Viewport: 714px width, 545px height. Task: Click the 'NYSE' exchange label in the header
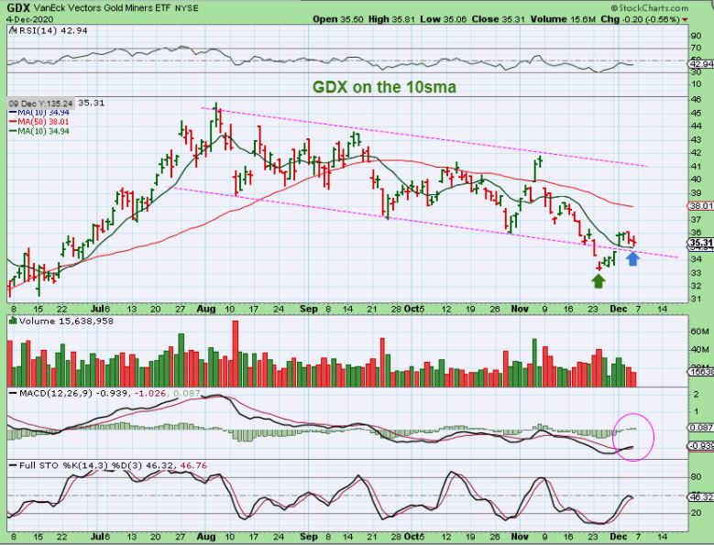tap(186, 8)
